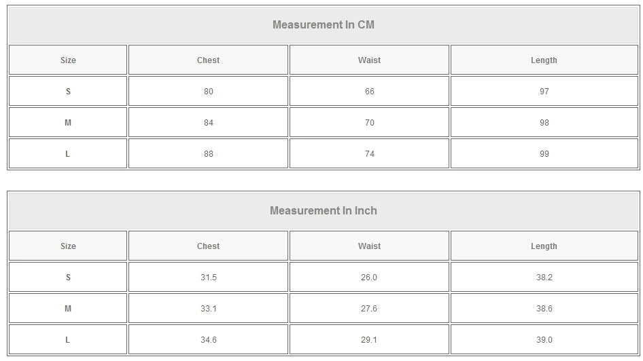This screenshot has width=643, height=361.
Task: Select size M row label in CM table
Action: click(68, 123)
